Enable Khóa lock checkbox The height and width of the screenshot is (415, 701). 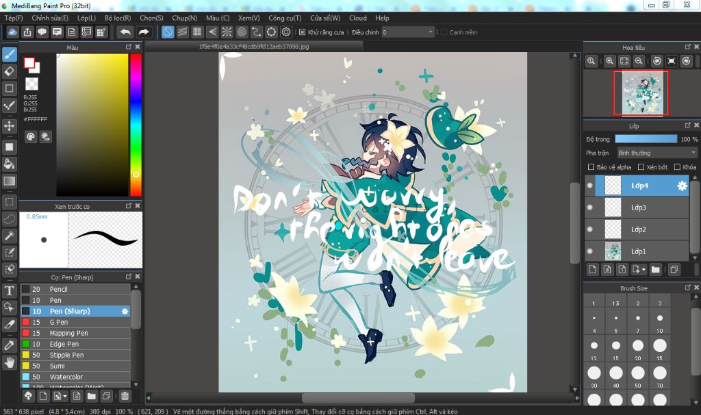677,167
